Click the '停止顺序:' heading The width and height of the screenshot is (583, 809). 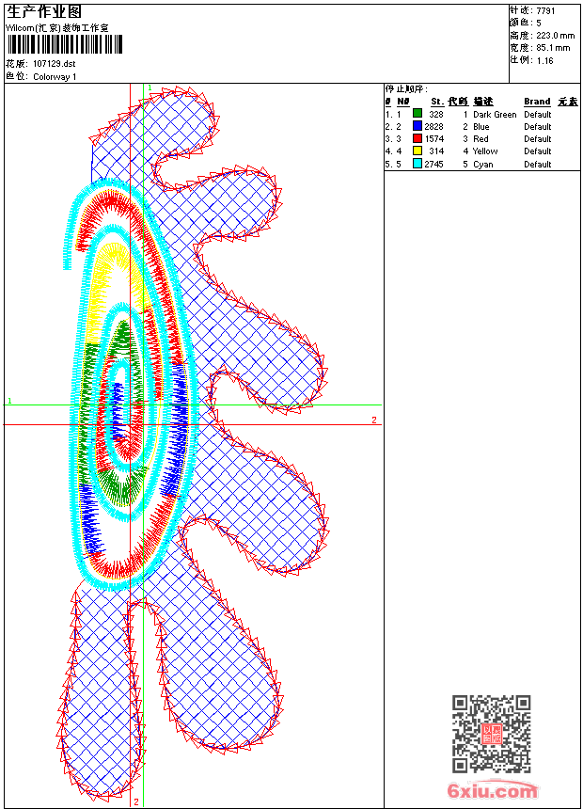[406, 88]
